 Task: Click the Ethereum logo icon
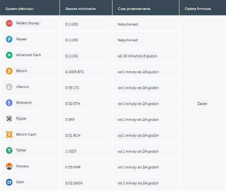pyautogui.click(x=9, y=103)
